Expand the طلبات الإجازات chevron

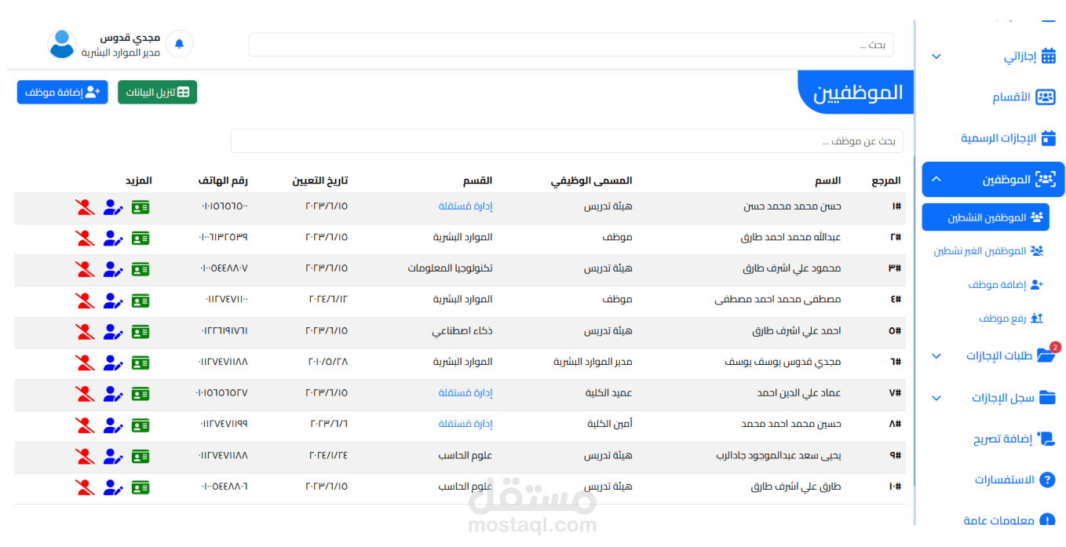click(936, 356)
